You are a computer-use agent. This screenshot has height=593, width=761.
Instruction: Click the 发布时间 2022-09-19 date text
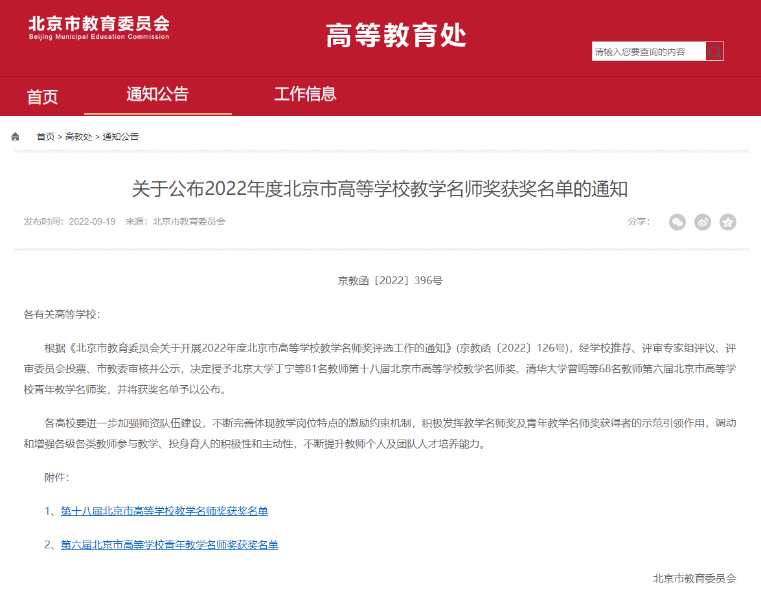click(x=69, y=221)
